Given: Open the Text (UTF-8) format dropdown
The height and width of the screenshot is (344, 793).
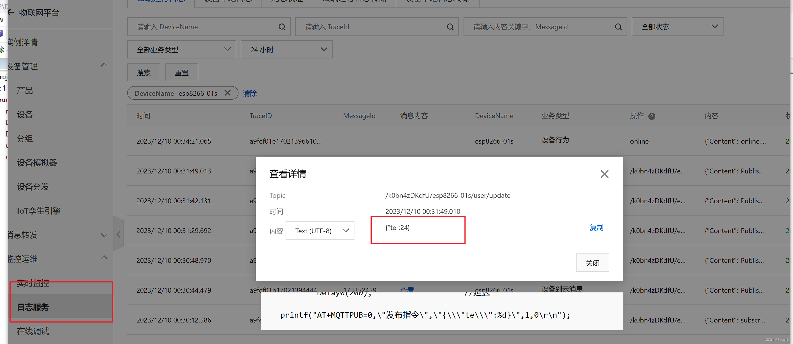Looking at the screenshot, I should (x=320, y=230).
